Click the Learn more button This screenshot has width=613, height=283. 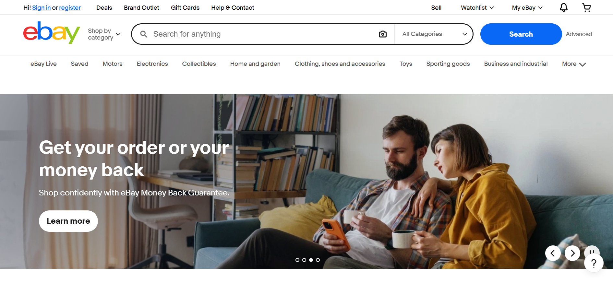click(x=68, y=221)
